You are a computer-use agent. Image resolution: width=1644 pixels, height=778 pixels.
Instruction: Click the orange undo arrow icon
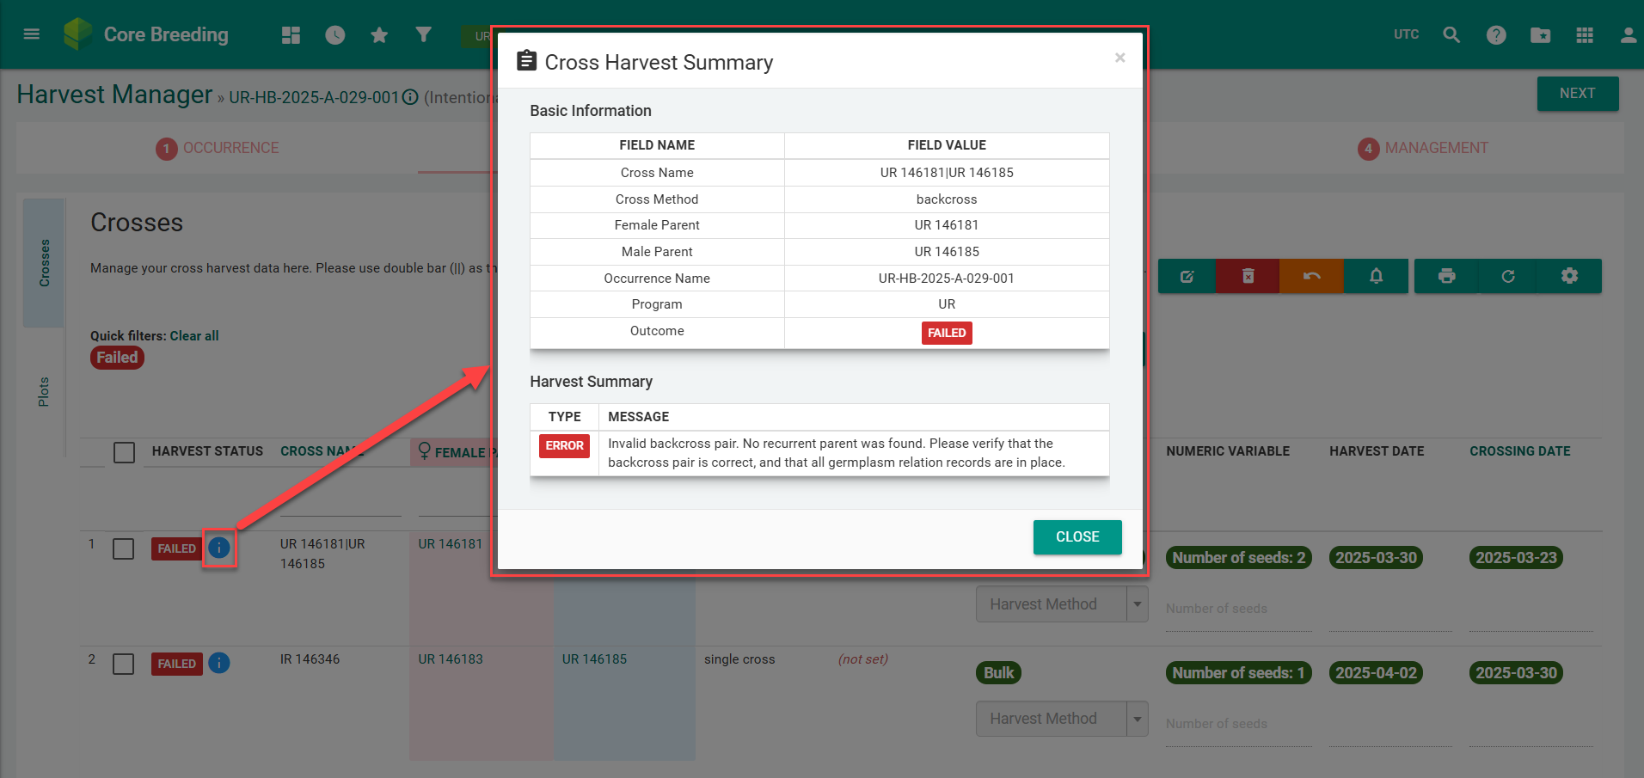click(1311, 276)
